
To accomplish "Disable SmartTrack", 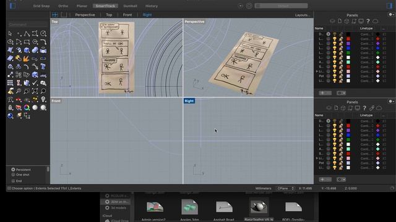I will point(105,6).
